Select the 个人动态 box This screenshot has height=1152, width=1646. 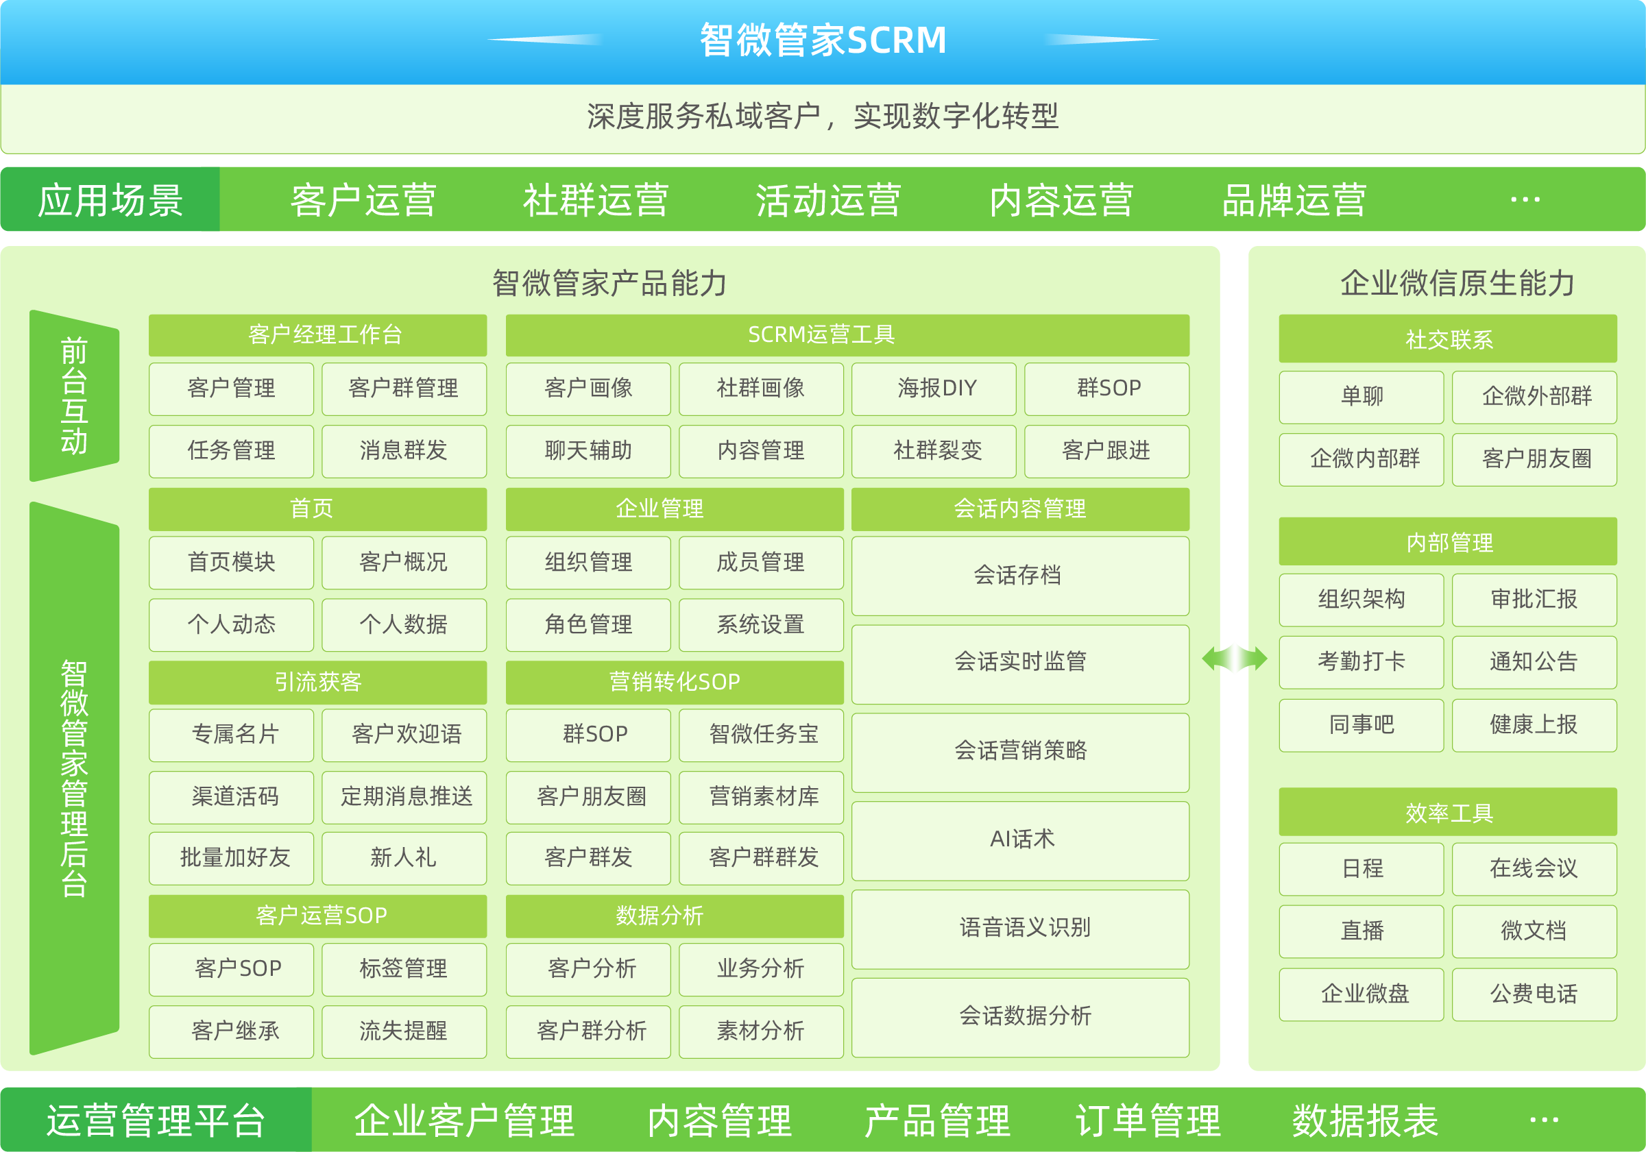coord(232,625)
